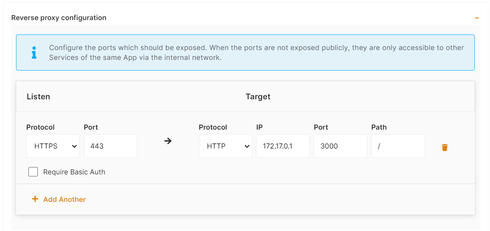Screen dimensions: 490x231
Task: Open the Target Protocol HTTP dropdown
Action: tap(225, 146)
